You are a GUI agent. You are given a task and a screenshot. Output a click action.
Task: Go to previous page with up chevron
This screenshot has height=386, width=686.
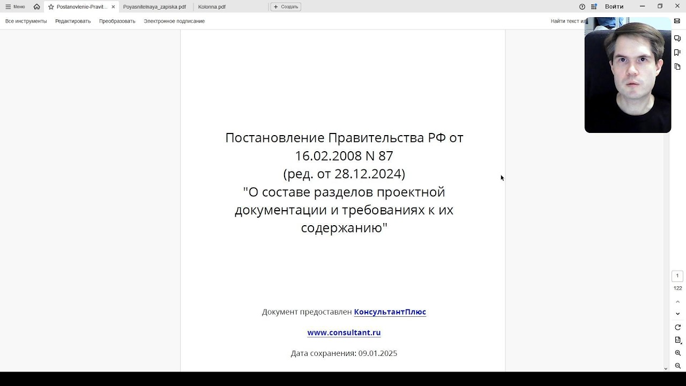677,302
